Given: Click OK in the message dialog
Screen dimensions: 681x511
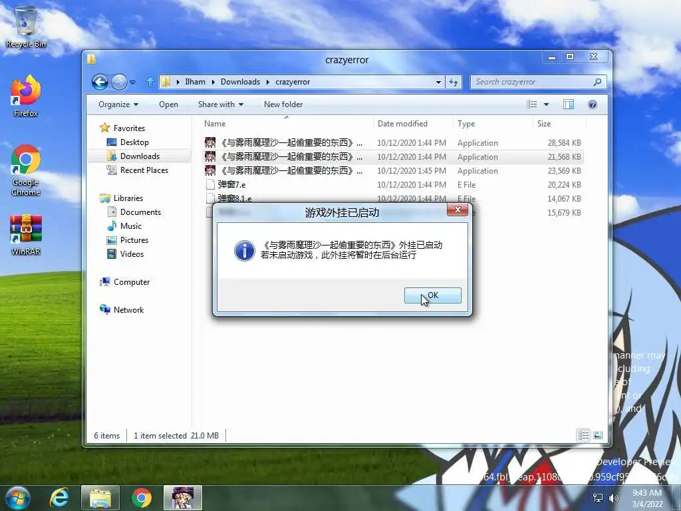Looking at the screenshot, I should coord(432,295).
